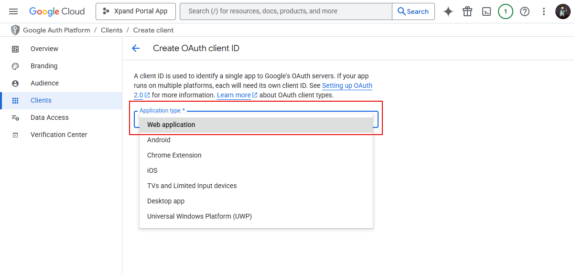Open the free trial gift icon
Image resolution: width=574 pixels, height=274 pixels.
pos(467,11)
